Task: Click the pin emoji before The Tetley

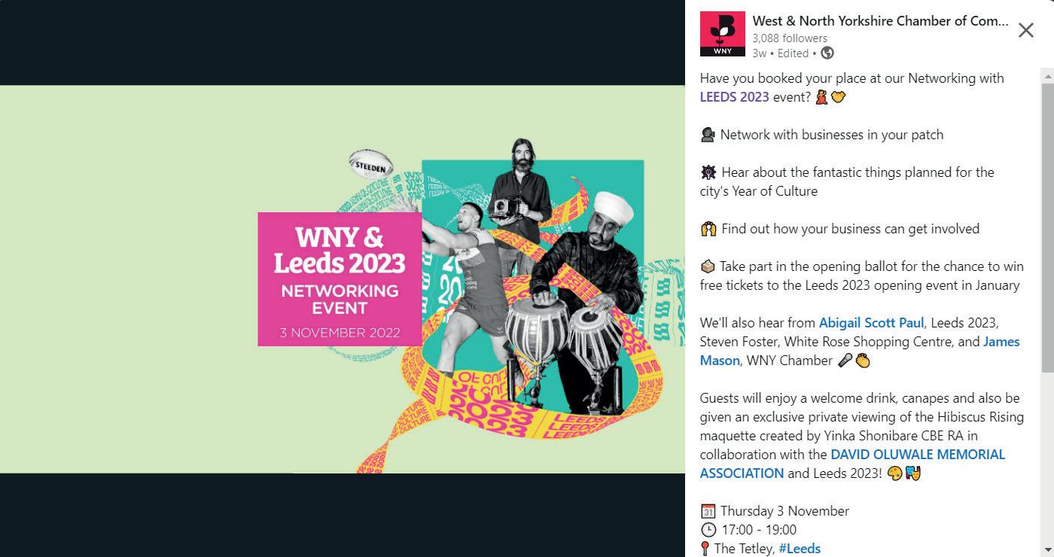Action: coord(705,549)
